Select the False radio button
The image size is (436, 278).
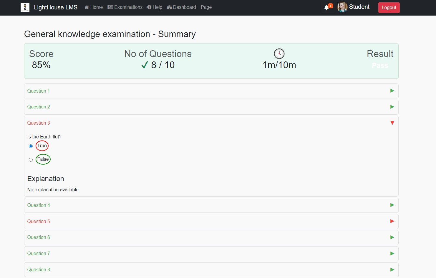tap(31, 160)
